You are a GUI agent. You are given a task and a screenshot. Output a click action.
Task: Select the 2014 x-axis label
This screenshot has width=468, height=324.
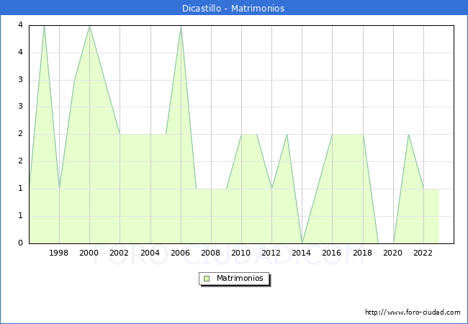coord(302,253)
